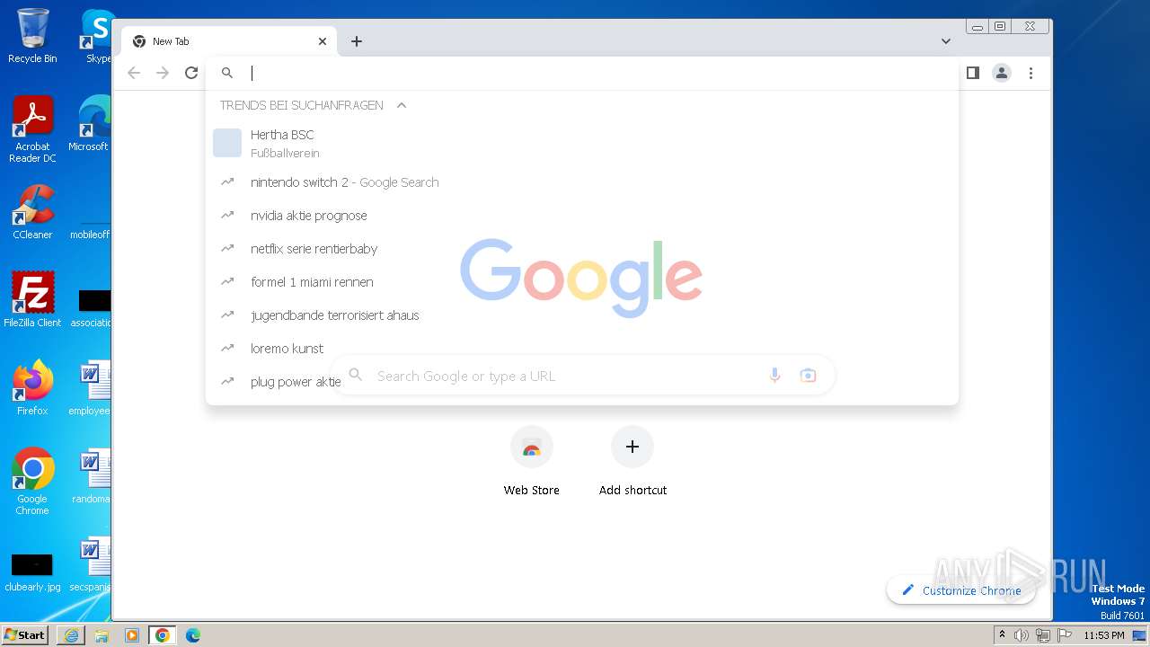Select the formel 1 miami rennen suggestion
Screen dimensions: 1150x647
point(582,282)
